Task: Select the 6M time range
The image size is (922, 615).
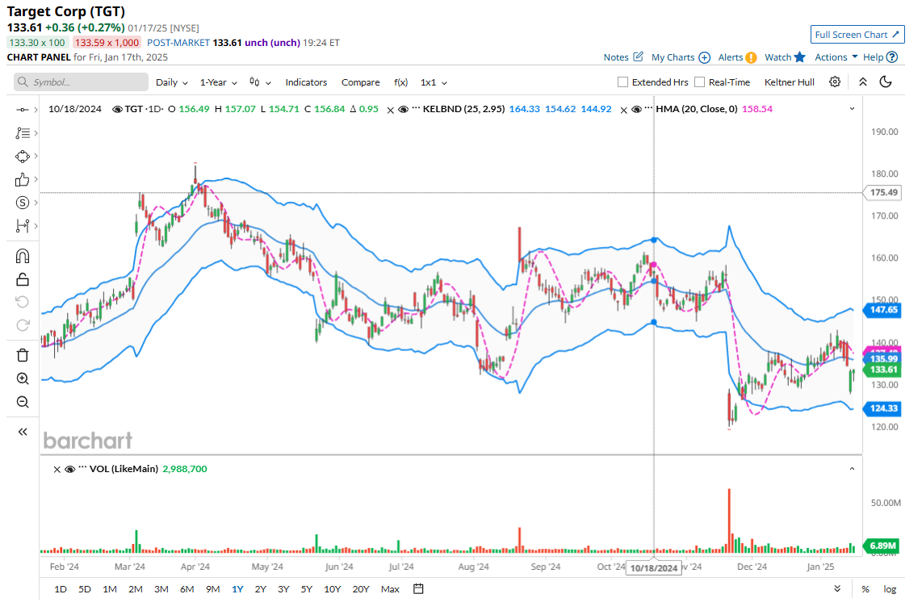Action: (x=186, y=589)
